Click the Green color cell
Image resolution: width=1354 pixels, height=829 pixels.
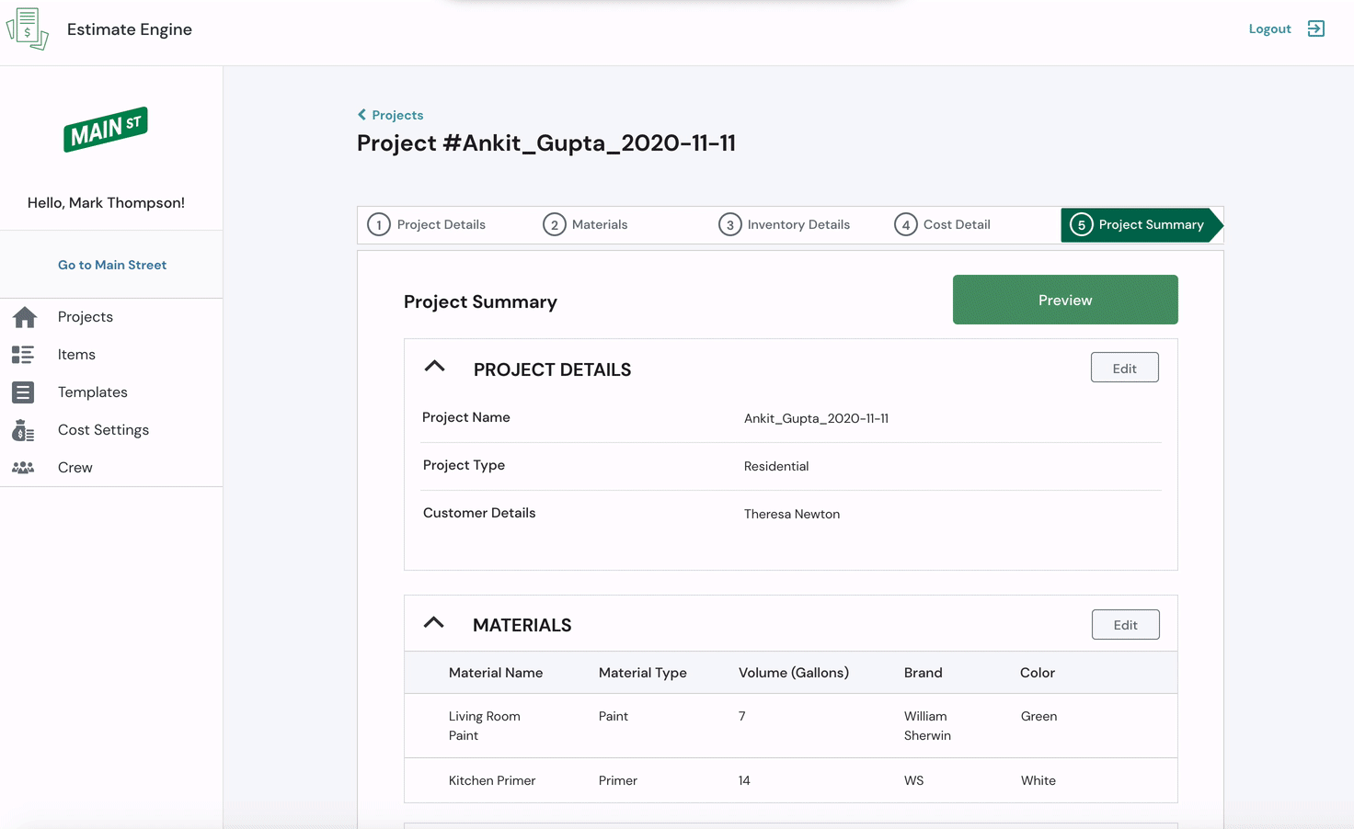1038,716
